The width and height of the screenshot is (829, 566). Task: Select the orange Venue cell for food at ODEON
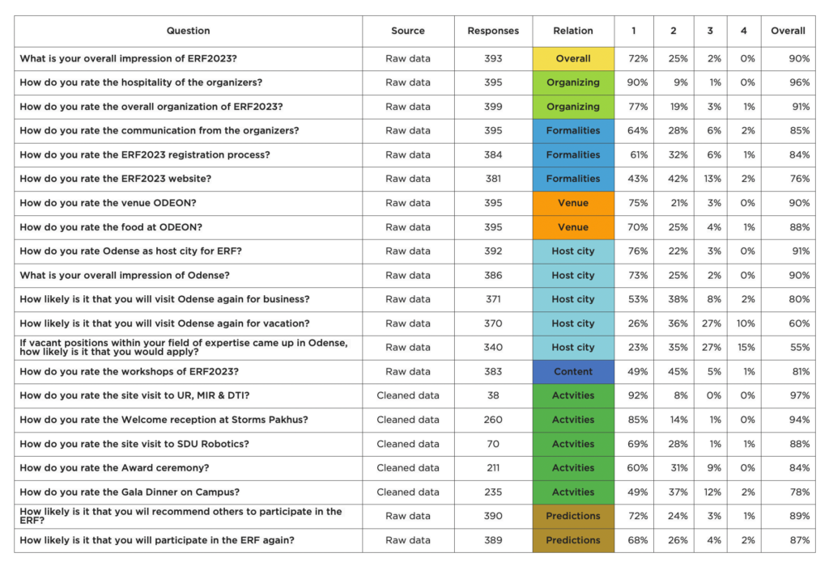click(x=573, y=227)
